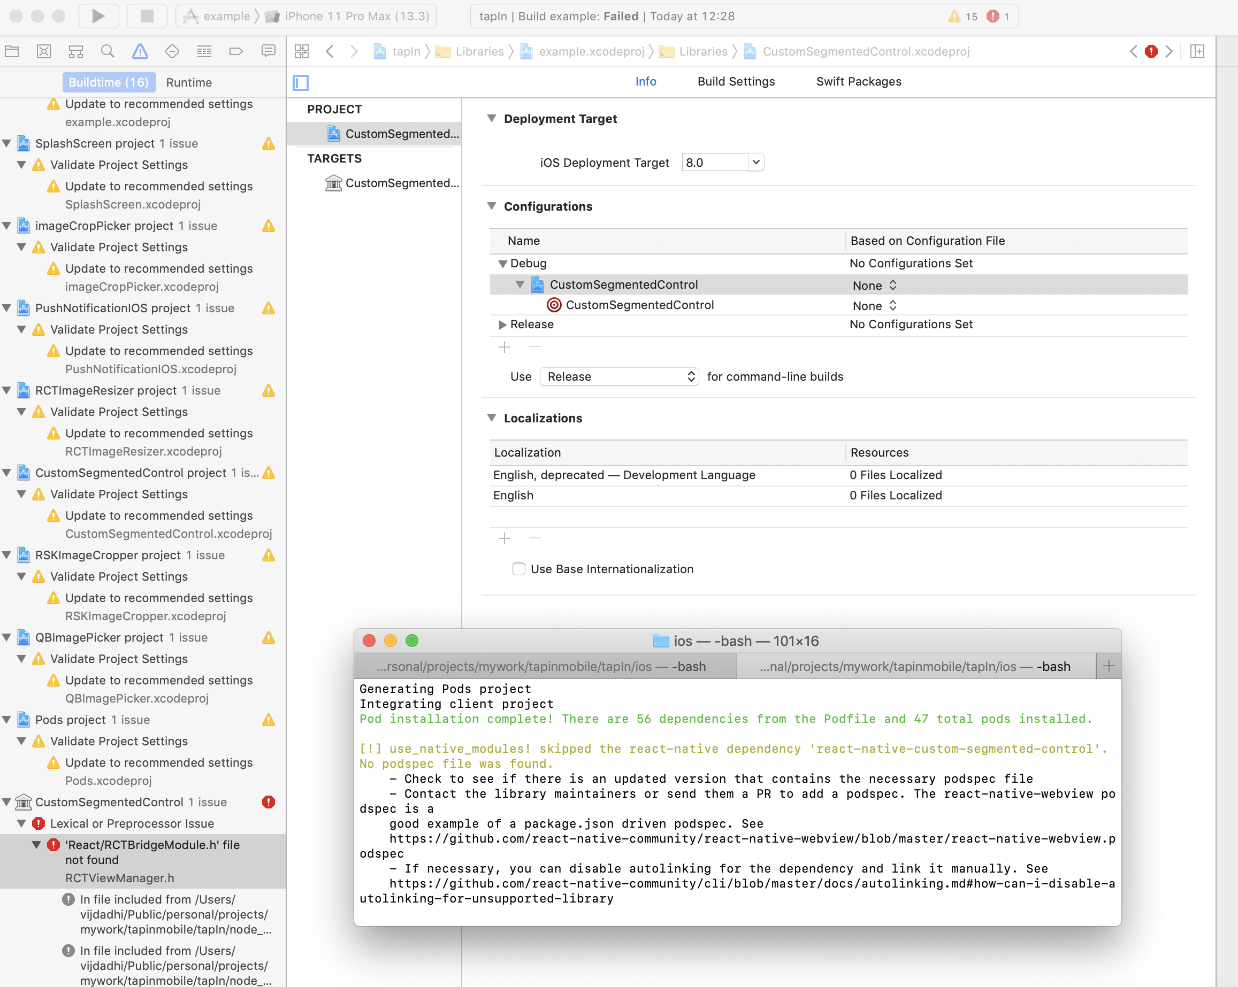Viewport: 1238px width, 987px height.
Task: Open the Breakpoint navigator
Action: click(235, 51)
